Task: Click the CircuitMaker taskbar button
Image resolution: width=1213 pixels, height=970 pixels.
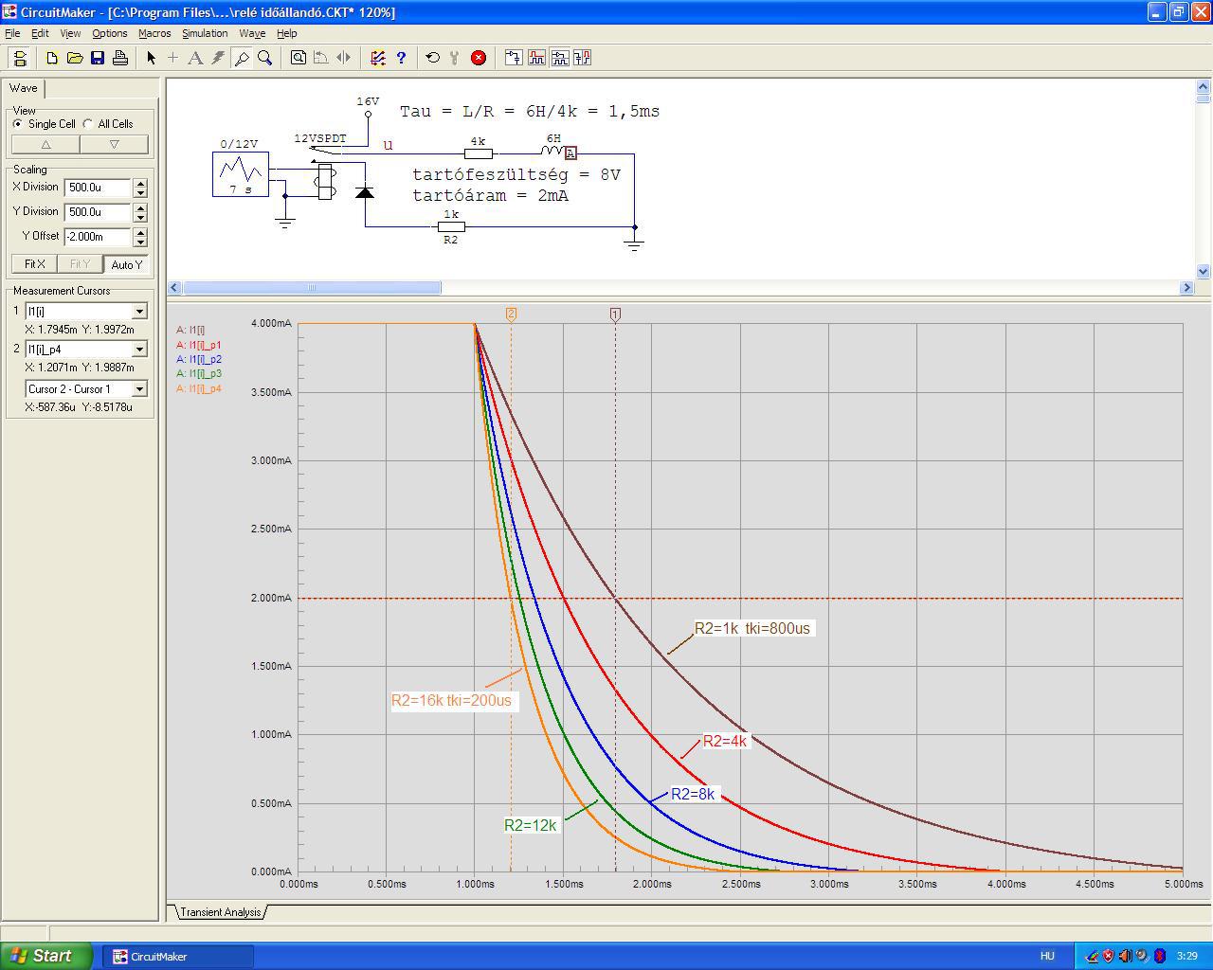Action: coord(177,957)
